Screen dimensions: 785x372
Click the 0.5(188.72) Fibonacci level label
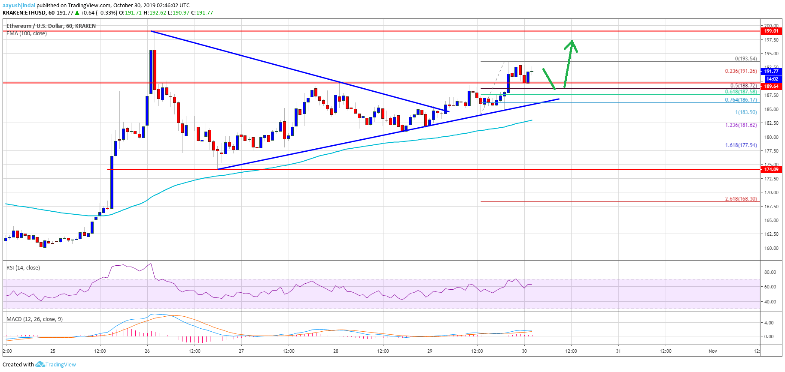pos(744,86)
